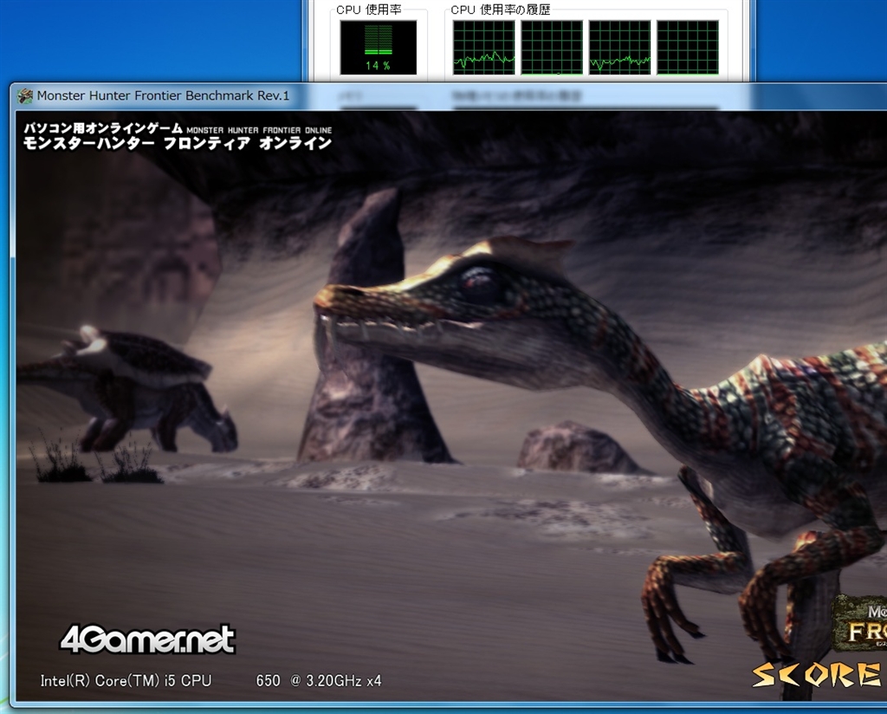
Task: Click the 'Intel(R) Core(TM) i5 CPU' text
Action: (x=126, y=680)
